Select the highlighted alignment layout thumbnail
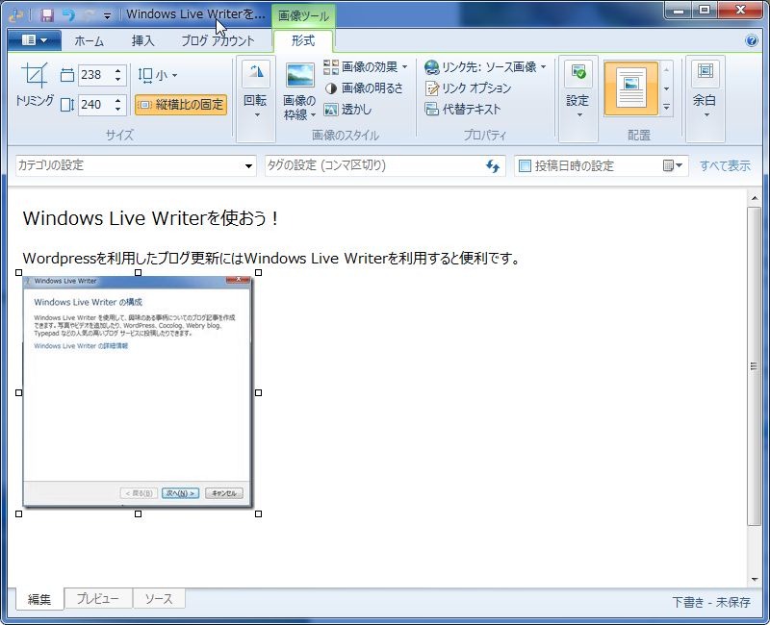Screen dimensions: 770x625 pos(631,88)
